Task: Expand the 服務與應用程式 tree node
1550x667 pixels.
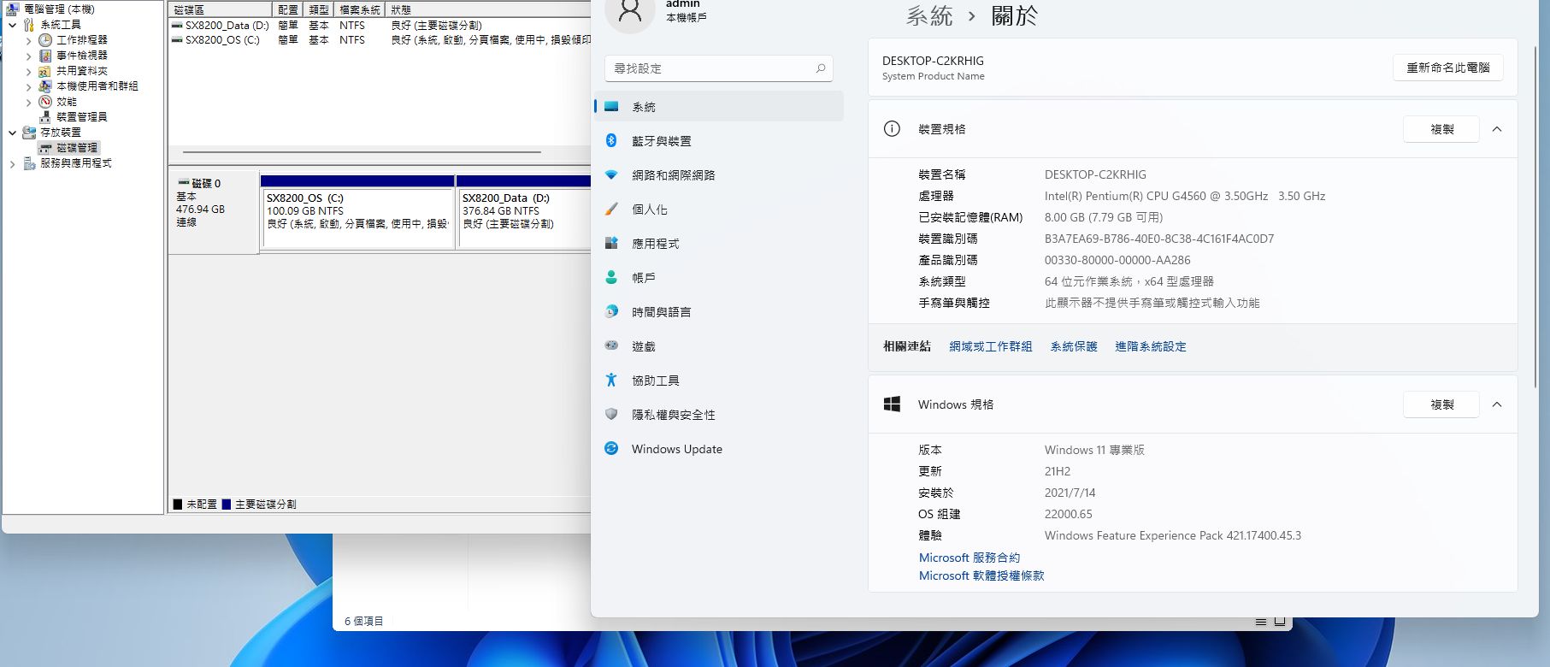Action: [x=13, y=163]
